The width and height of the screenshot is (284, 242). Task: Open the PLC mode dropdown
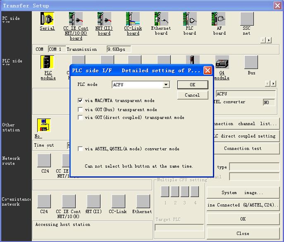click(166, 85)
